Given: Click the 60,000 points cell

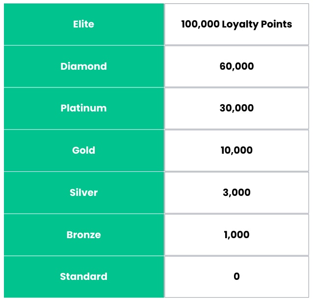Looking at the screenshot, I should (x=236, y=66).
